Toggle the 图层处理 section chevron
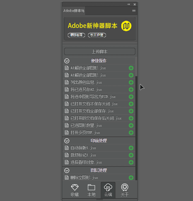The width and height of the screenshot is (193, 201). coord(67,170)
